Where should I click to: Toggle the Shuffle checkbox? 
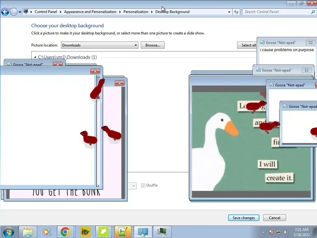[x=143, y=185]
